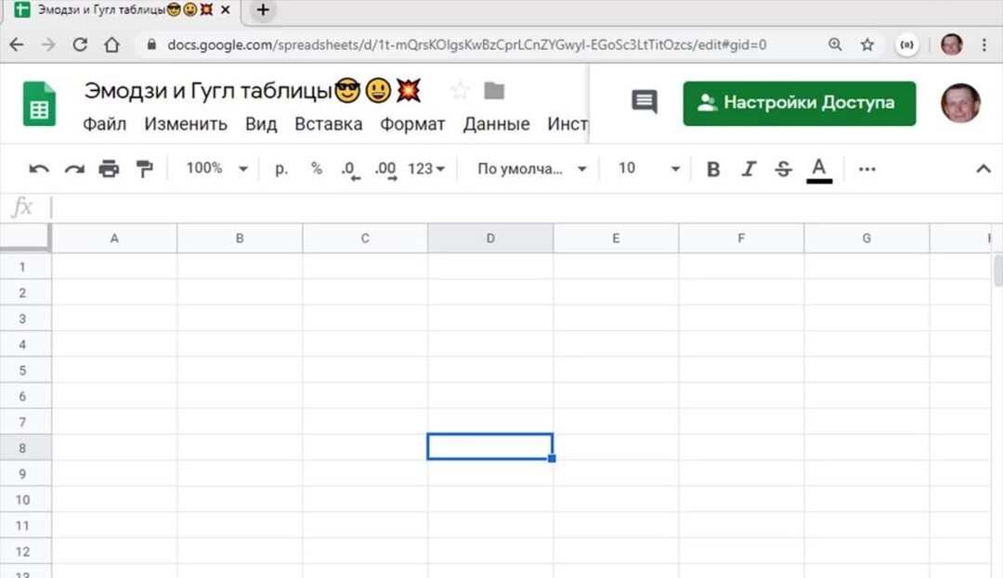Click the select-all corner box
Image resolution: width=1003 pixels, height=578 pixels.
(x=24, y=237)
